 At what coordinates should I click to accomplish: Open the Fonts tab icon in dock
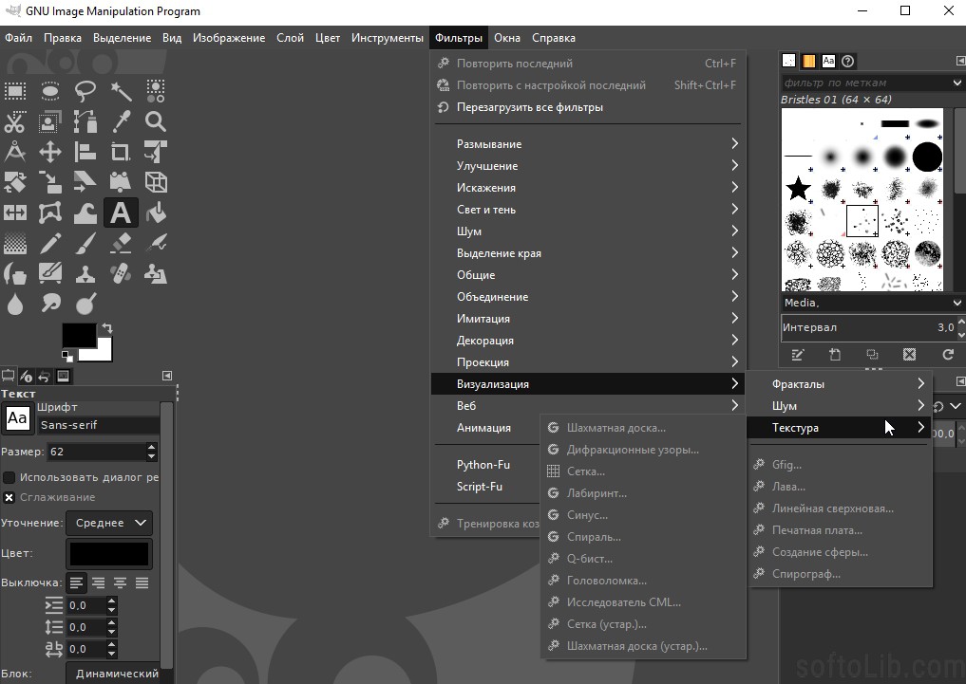[828, 61]
